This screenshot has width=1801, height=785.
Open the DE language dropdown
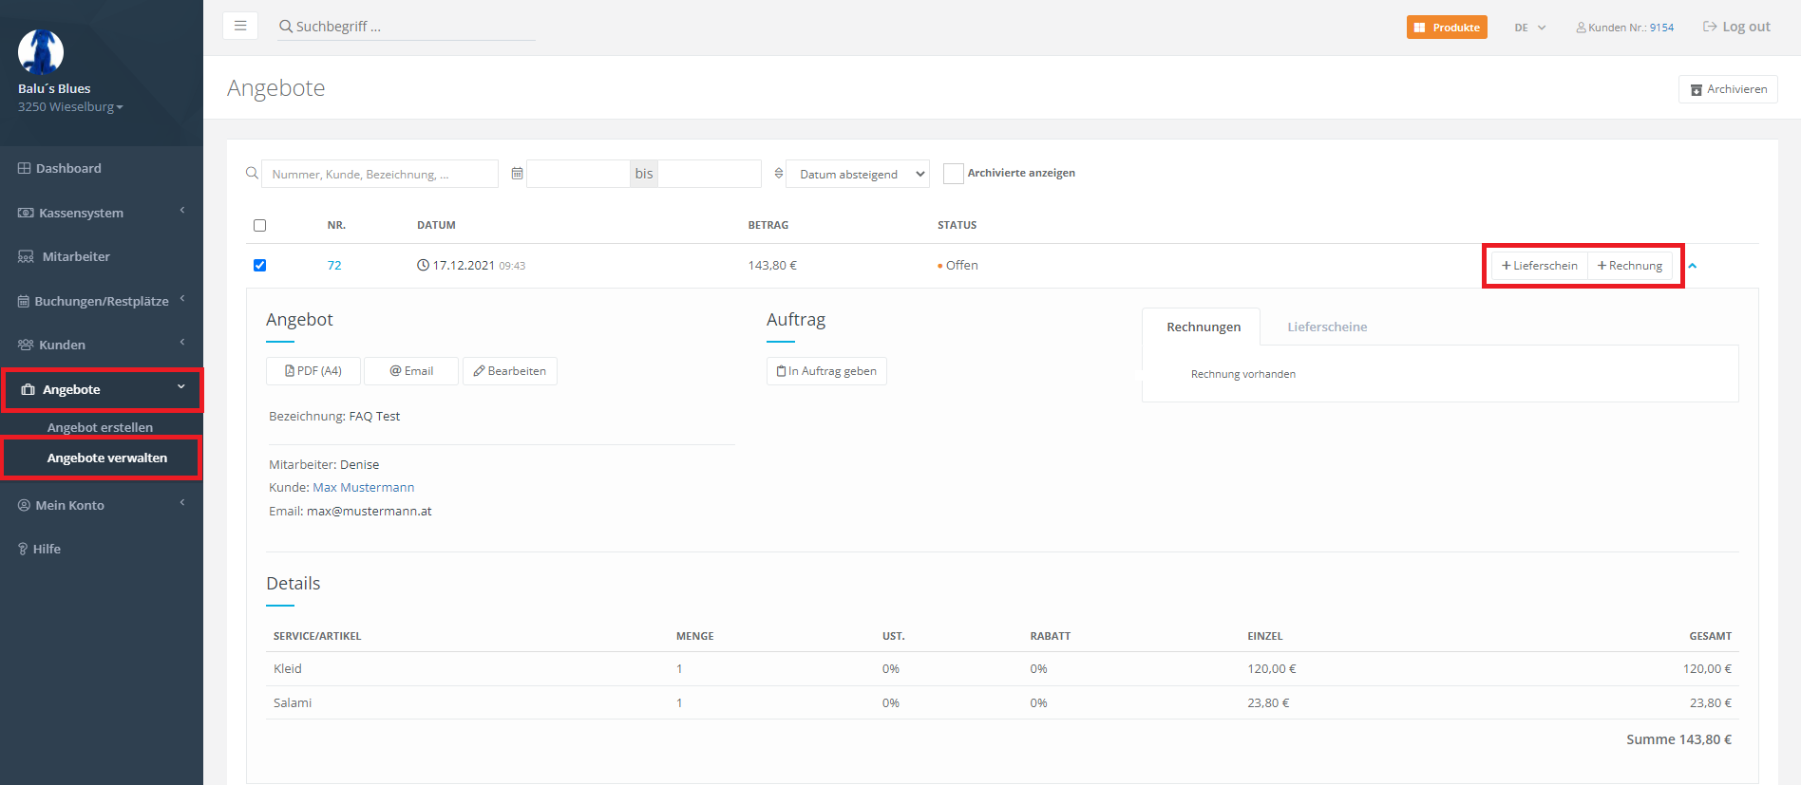point(1530,28)
